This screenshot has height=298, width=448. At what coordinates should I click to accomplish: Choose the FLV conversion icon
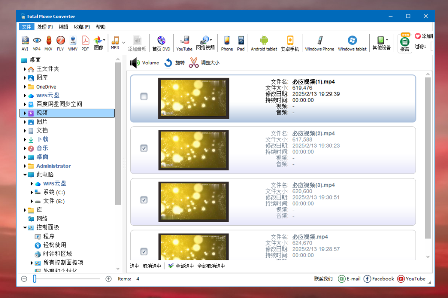[60, 43]
